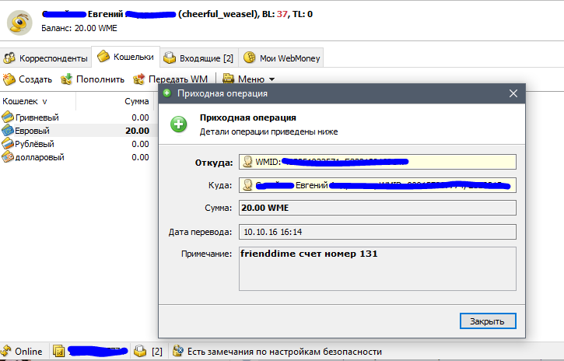Click the person icon in Куда field
Image resolution: width=564 pixels, height=361 pixels.
click(247, 185)
